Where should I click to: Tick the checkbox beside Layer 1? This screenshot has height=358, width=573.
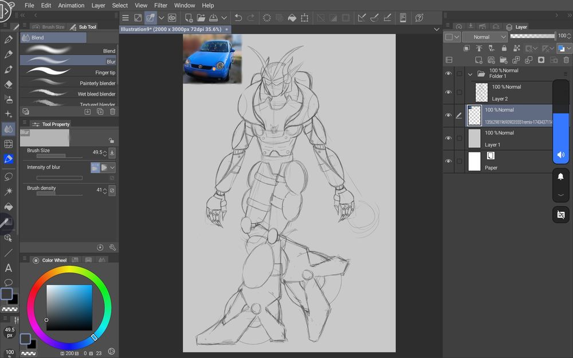pos(460,138)
